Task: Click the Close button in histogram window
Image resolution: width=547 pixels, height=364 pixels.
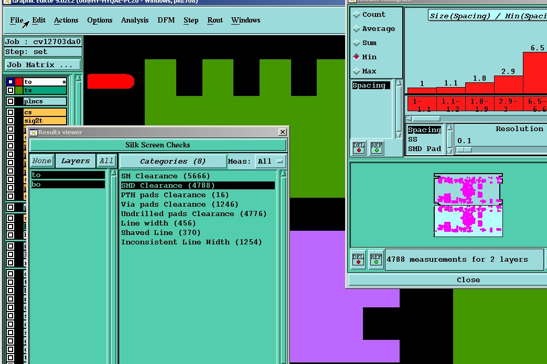Action: click(x=447, y=280)
